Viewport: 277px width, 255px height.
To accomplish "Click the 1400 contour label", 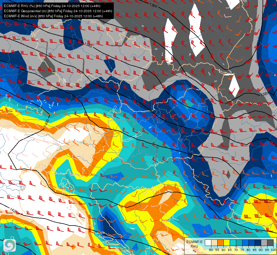I will click(46, 123).
